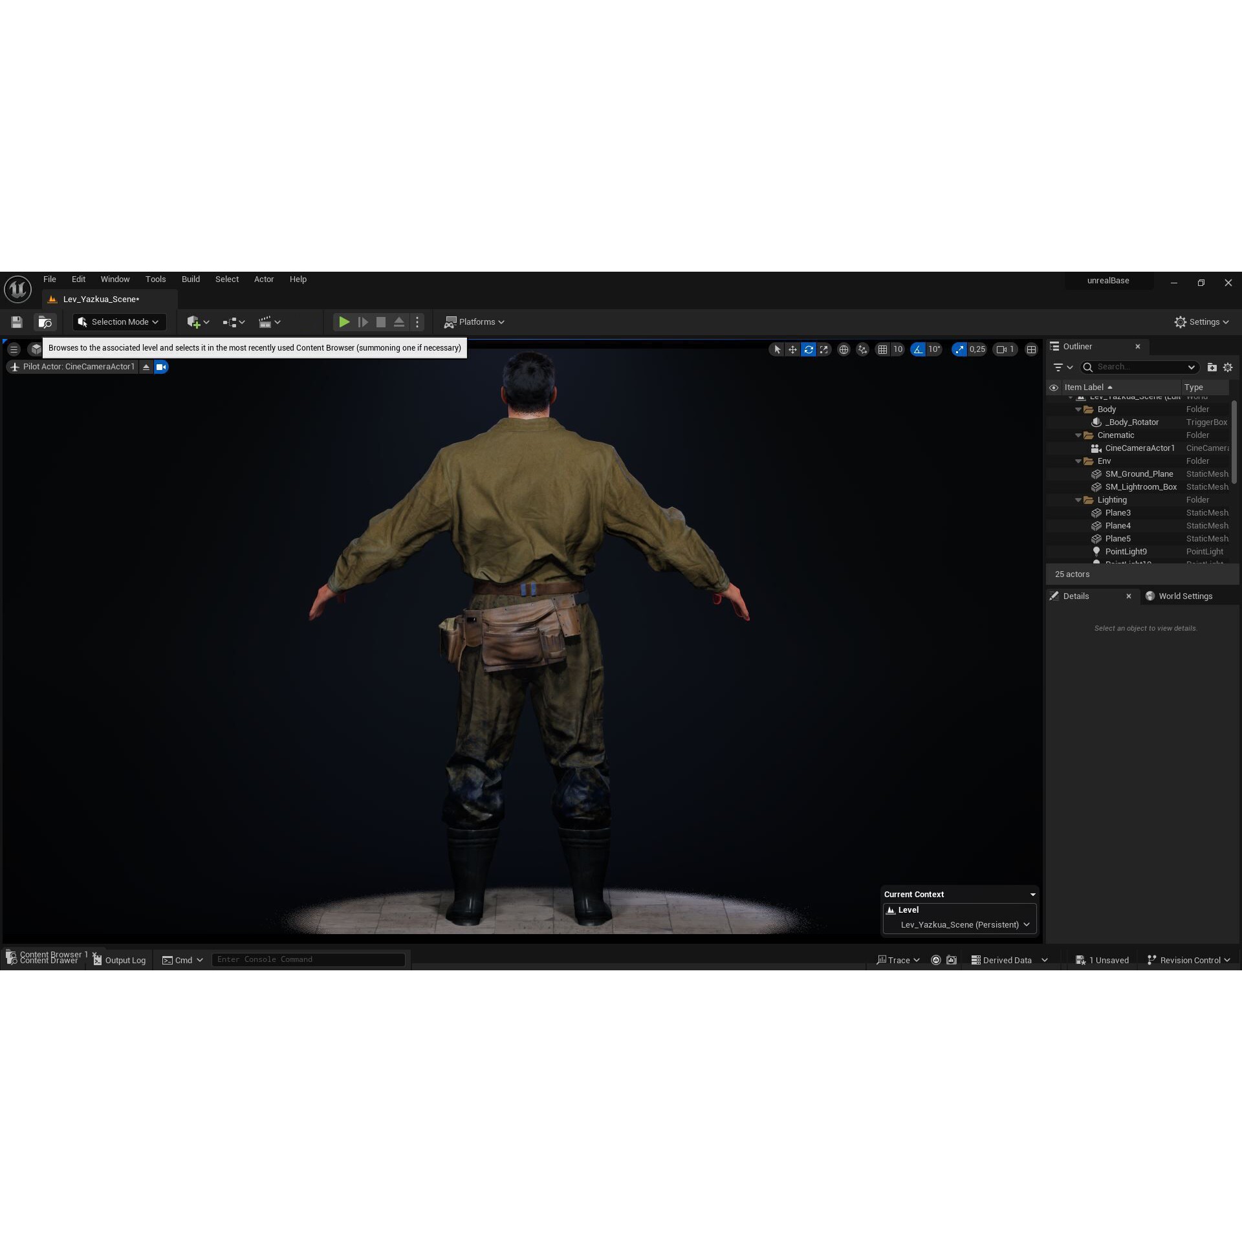Open the Platforms dropdown
The width and height of the screenshot is (1242, 1242).
[474, 321]
